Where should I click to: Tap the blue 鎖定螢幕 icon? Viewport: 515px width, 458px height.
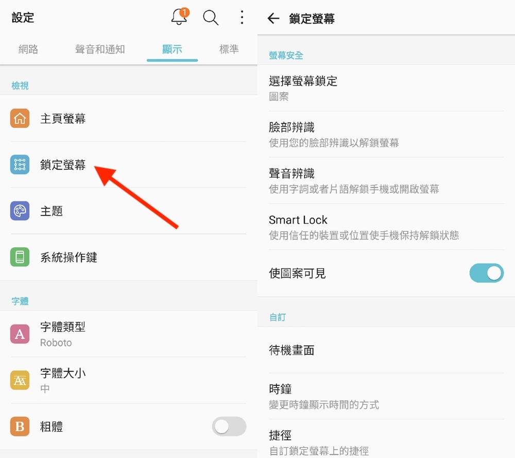coord(20,164)
